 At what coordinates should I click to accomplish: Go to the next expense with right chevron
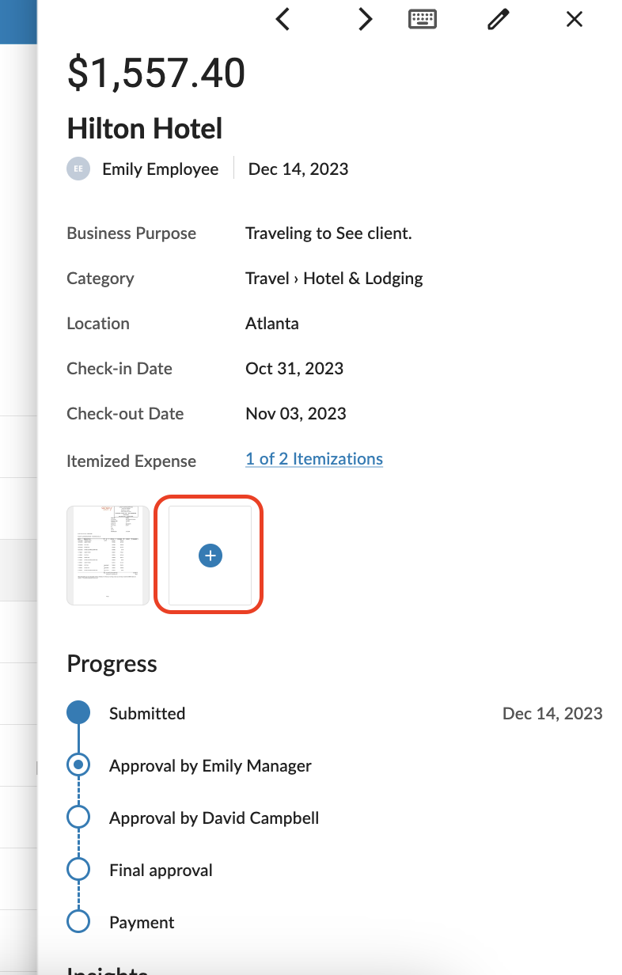(364, 19)
